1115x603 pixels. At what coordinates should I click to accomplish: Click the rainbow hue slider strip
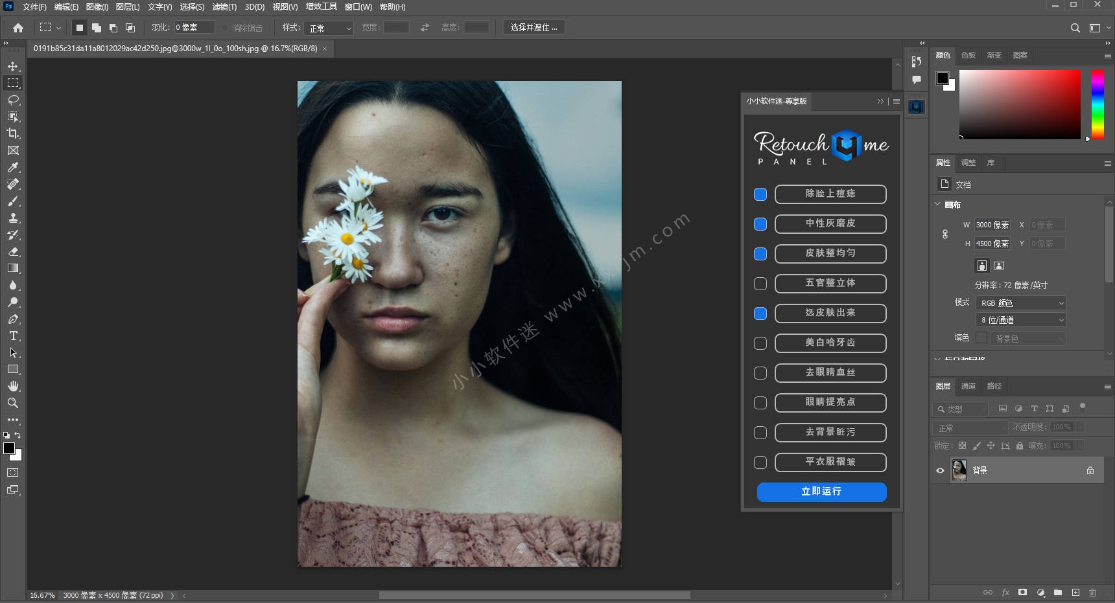(x=1097, y=104)
